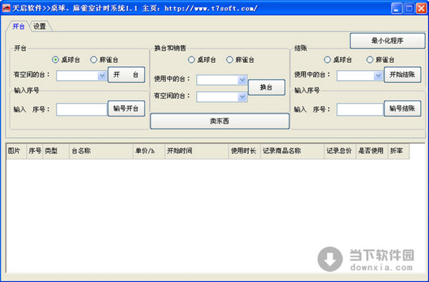Click the 开始时间 column header
Image resolution: width=429 pixels, height=282 pixels.
197,151
